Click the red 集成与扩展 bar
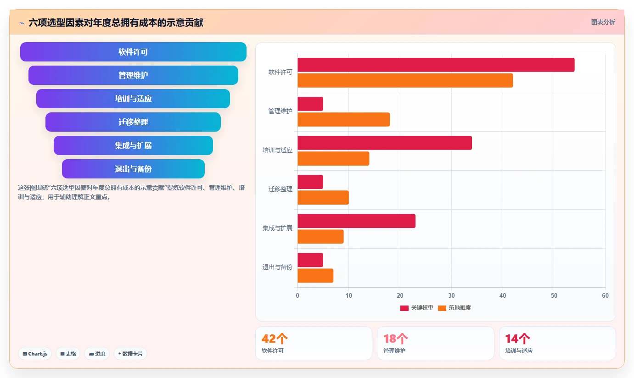 tap(357, 221)
